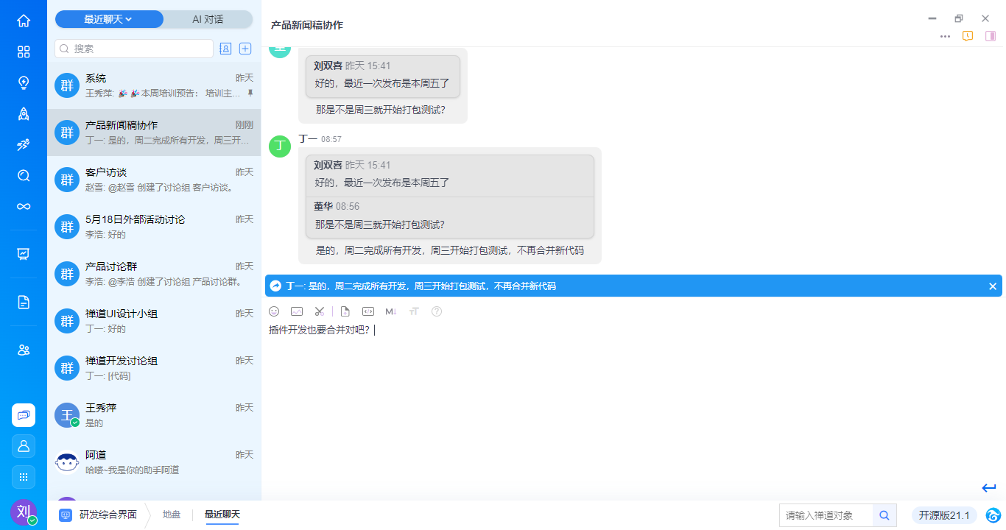
Task: Open the 5月18日外部活动讨论 chat
Action: tap(154, 227)
